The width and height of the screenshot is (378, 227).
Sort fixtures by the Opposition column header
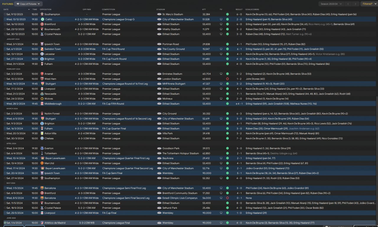coord(45,9)
